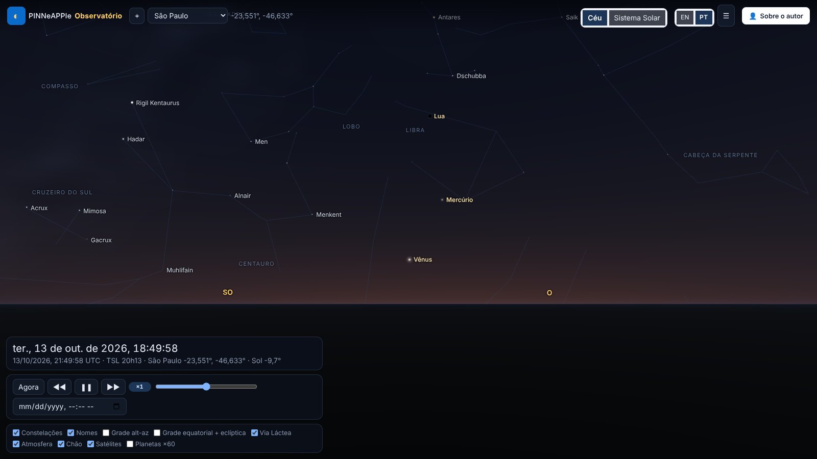Click the rewind playback button

pyautogui.click(x=59, y=387)
